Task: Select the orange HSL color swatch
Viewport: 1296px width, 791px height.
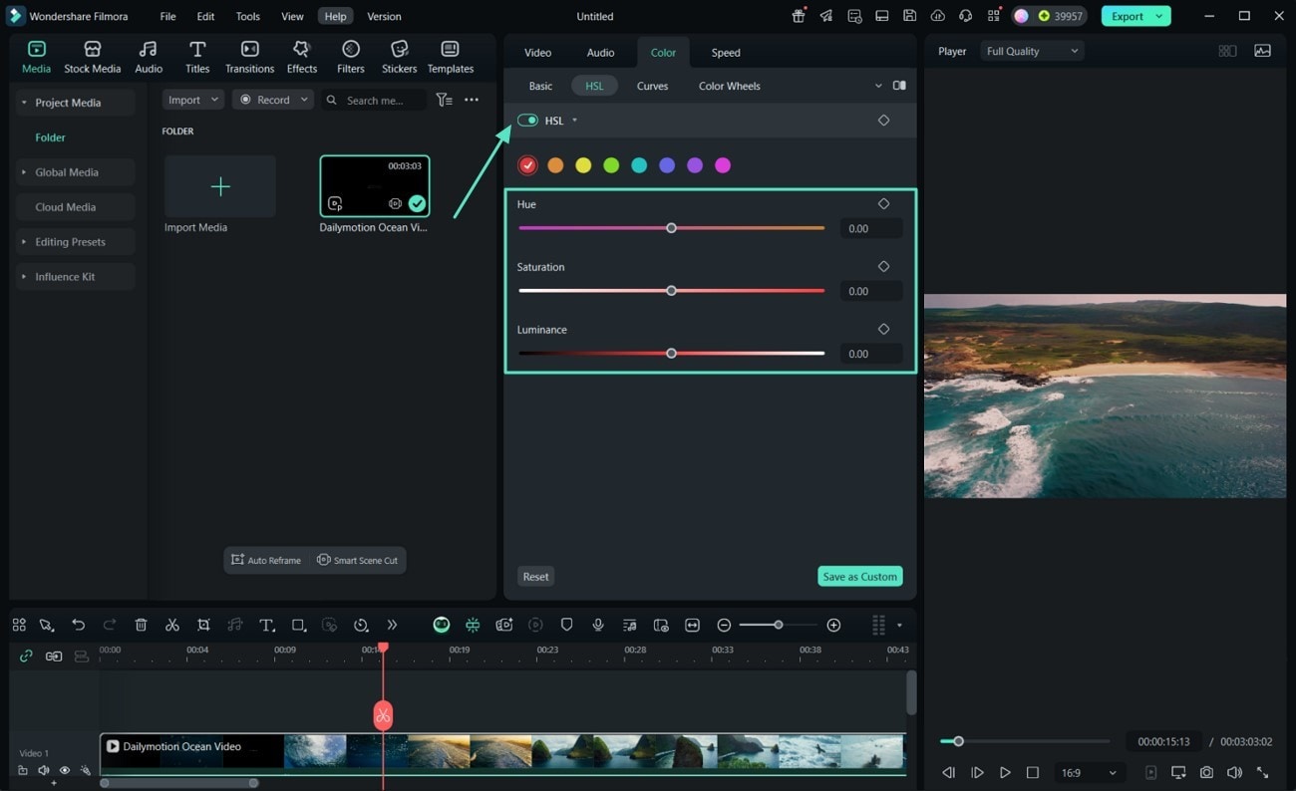Action: tap(555, 165)
